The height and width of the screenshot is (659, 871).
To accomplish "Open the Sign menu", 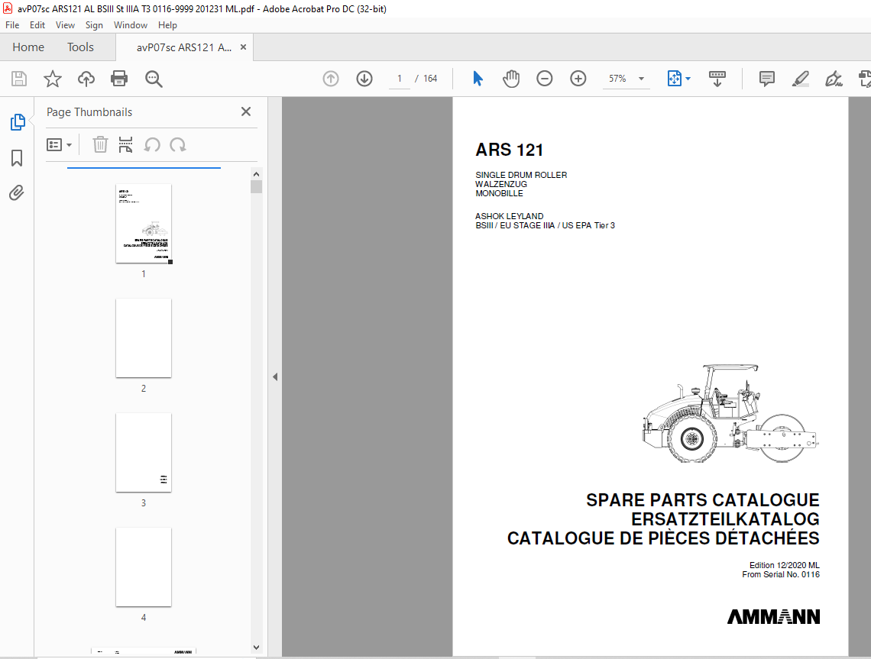I will 94,25.
